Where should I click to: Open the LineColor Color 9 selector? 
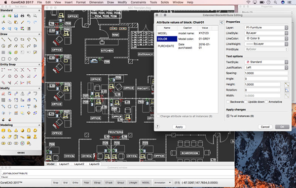pos(266,39)
